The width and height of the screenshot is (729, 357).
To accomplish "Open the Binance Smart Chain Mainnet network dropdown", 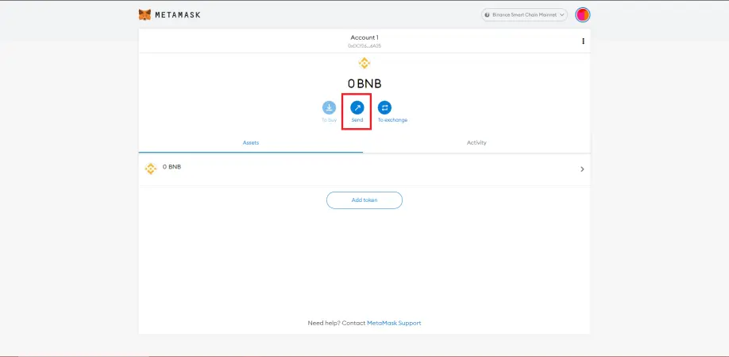I will click(524, 15).
